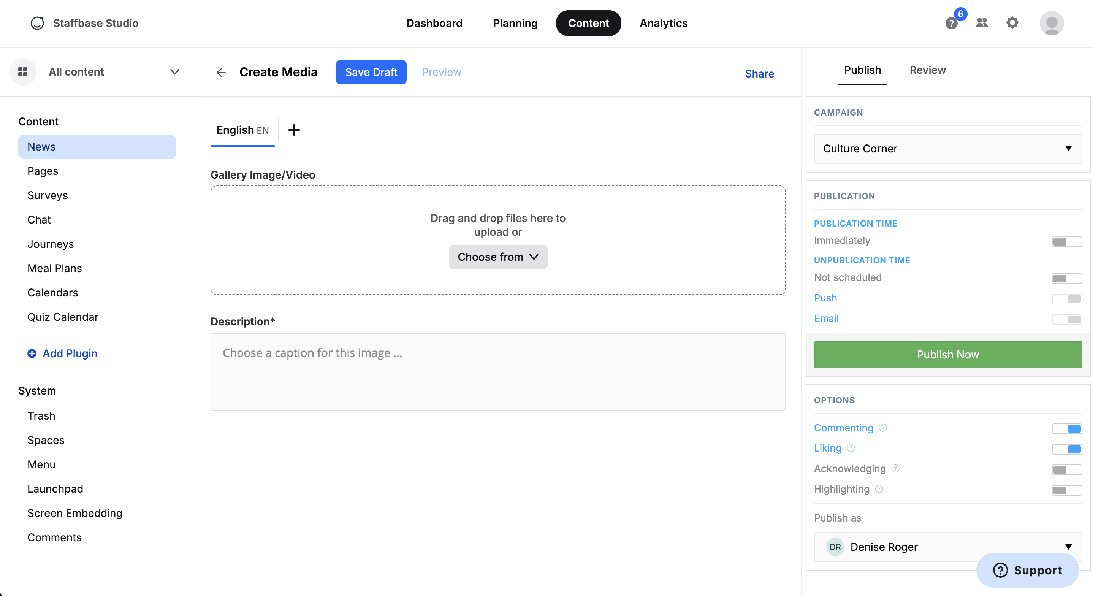
Task: Select the Content tab
Action: click(x=588, y=23)
